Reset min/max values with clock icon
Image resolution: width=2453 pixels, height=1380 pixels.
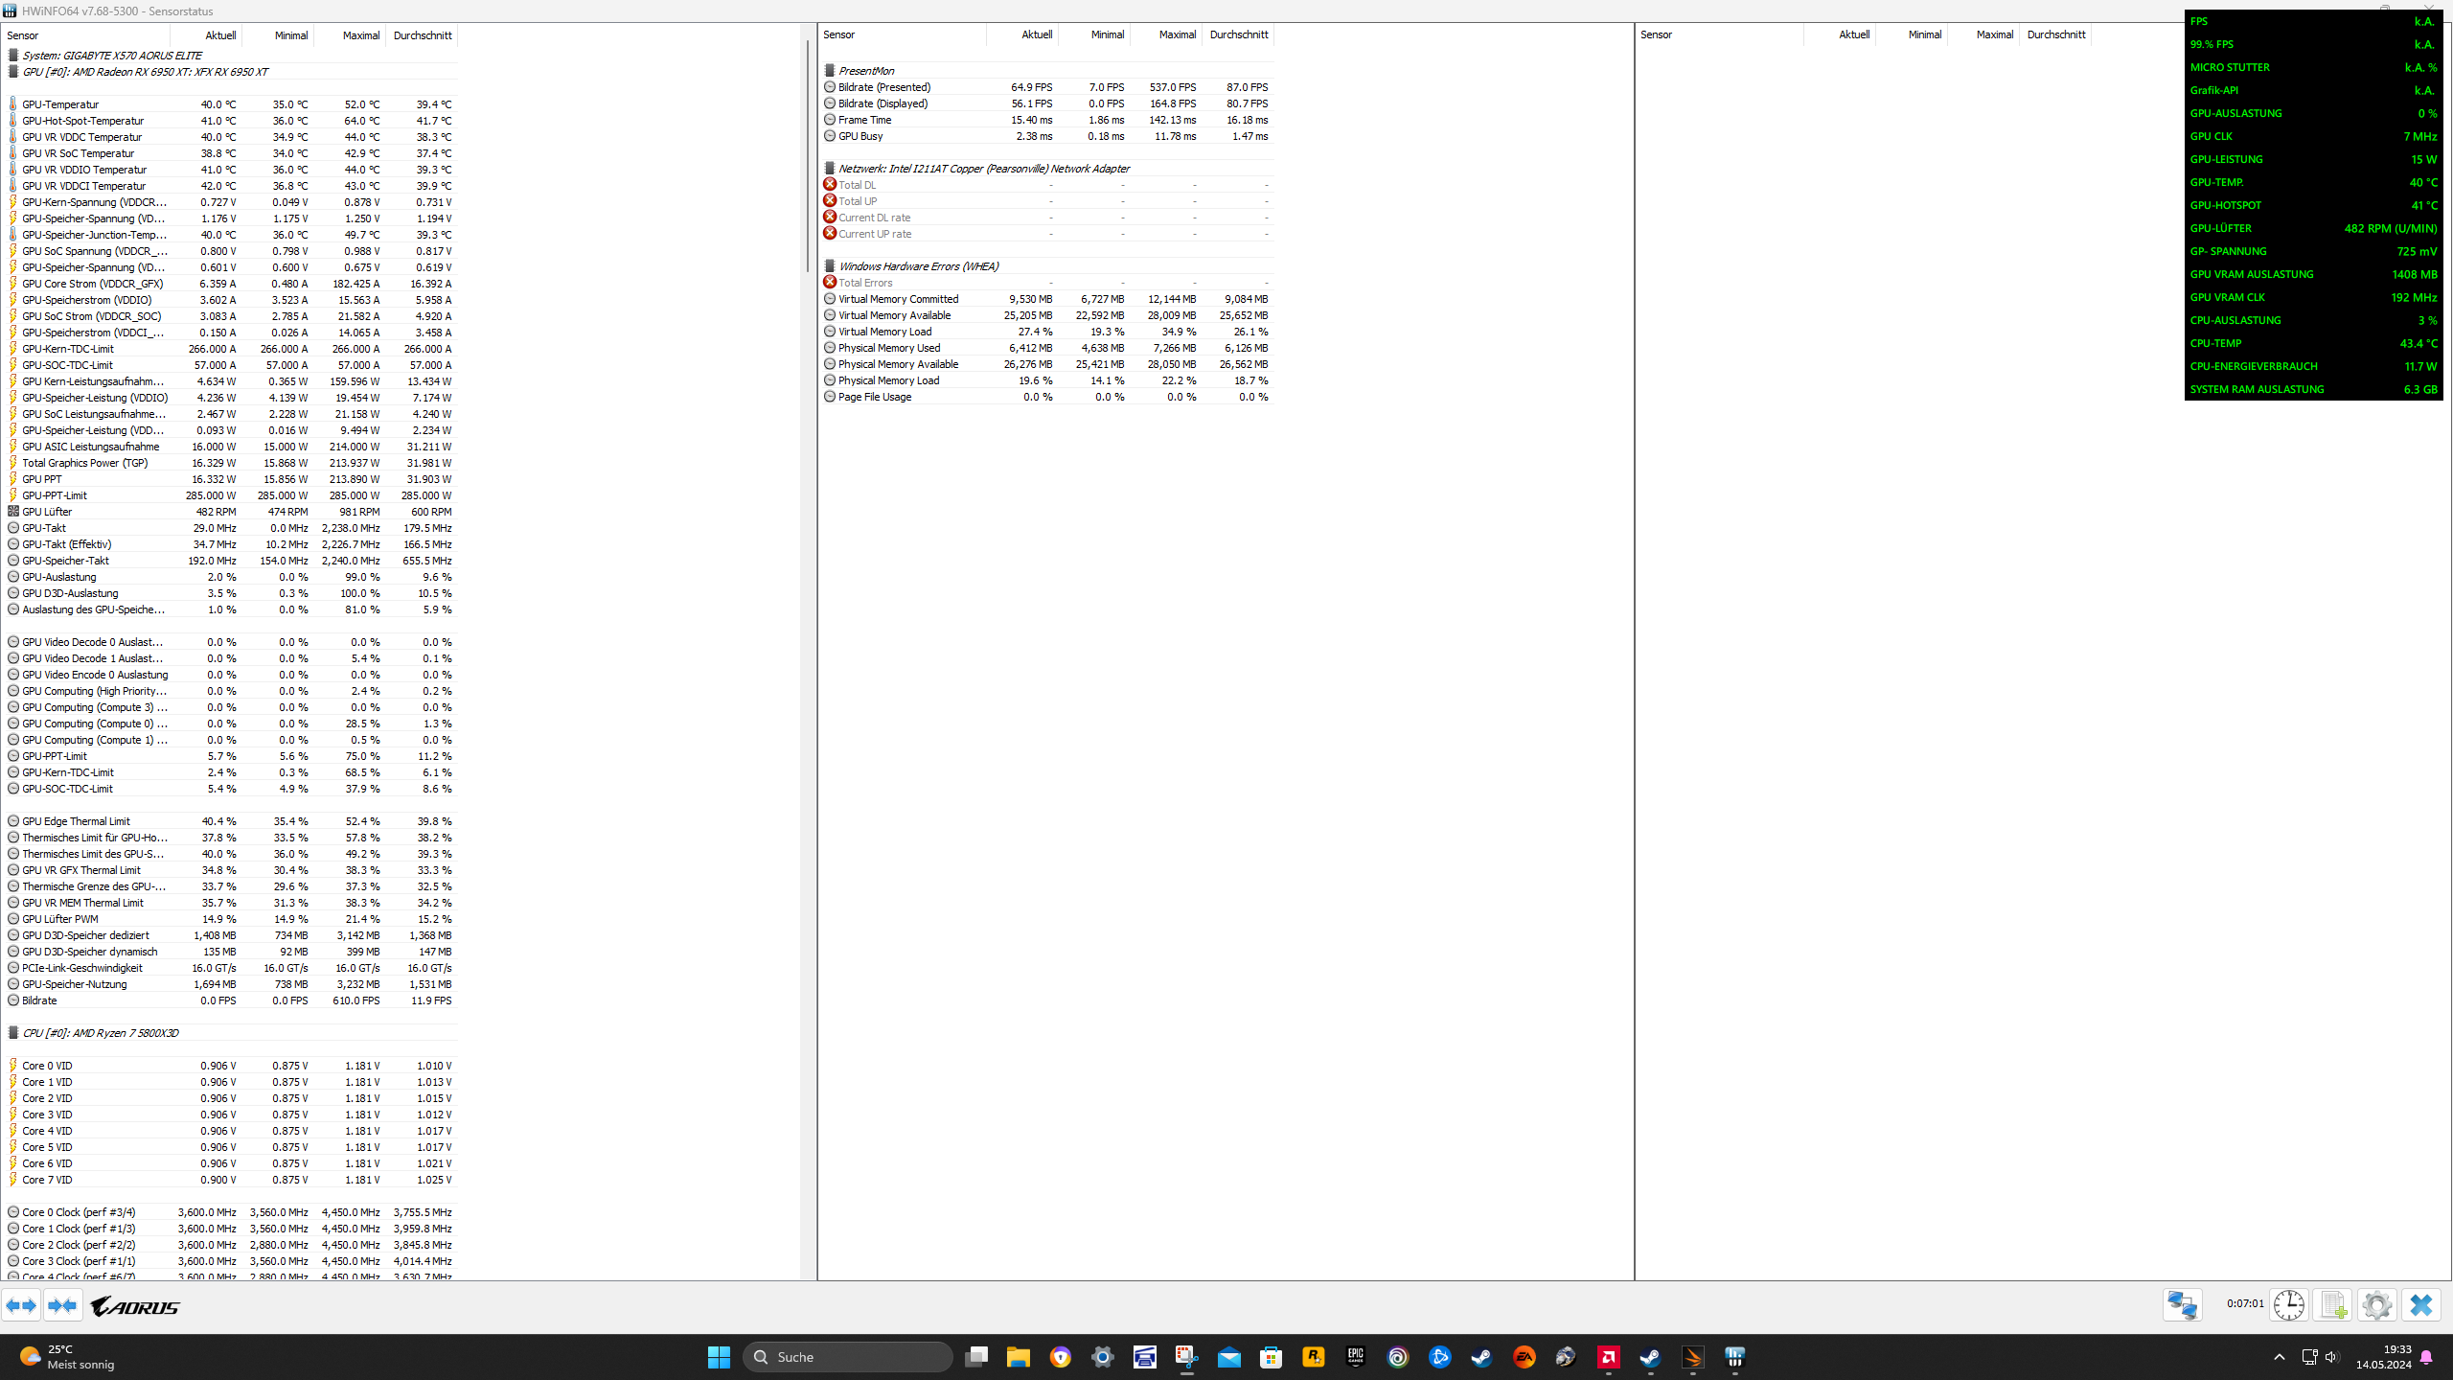2289,1305
